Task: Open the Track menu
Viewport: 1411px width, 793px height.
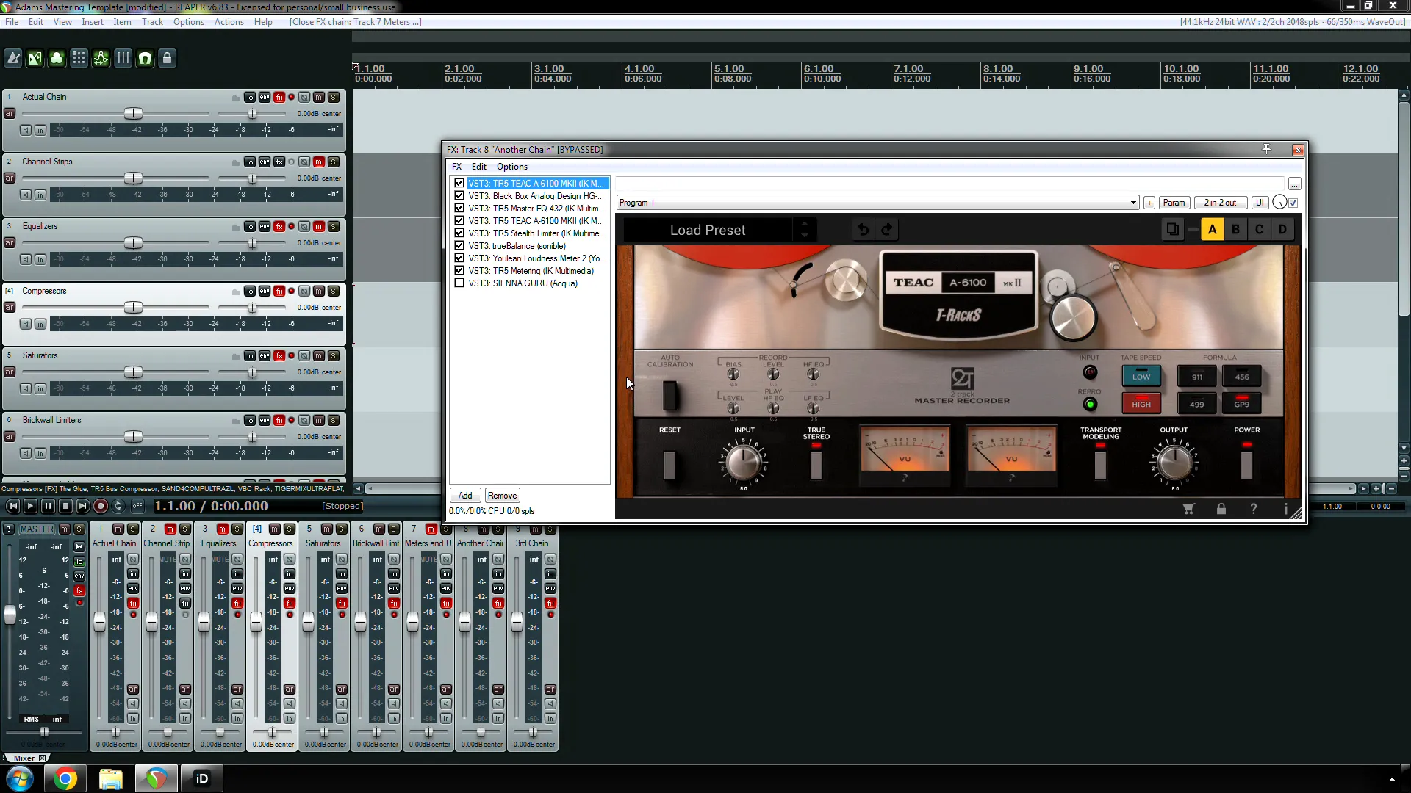Action: pyautogui.click(x=152, y=22)
